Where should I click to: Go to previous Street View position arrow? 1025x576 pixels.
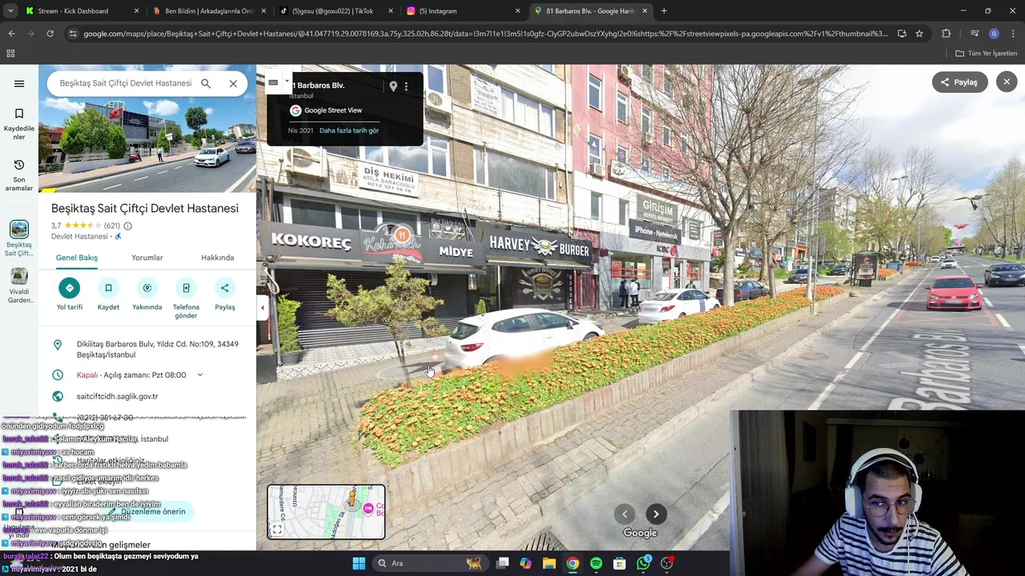click(625, 514)
